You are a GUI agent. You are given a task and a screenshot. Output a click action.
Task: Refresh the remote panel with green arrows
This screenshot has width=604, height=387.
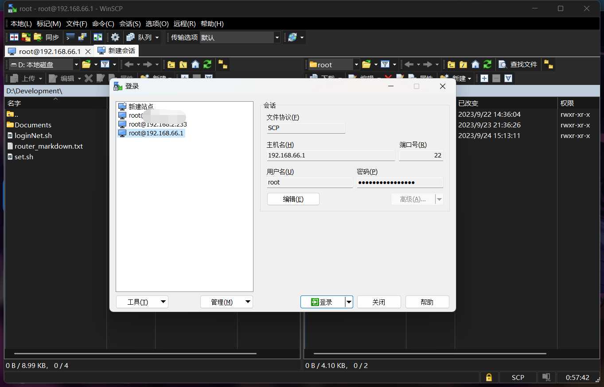[x=487, y=65]
